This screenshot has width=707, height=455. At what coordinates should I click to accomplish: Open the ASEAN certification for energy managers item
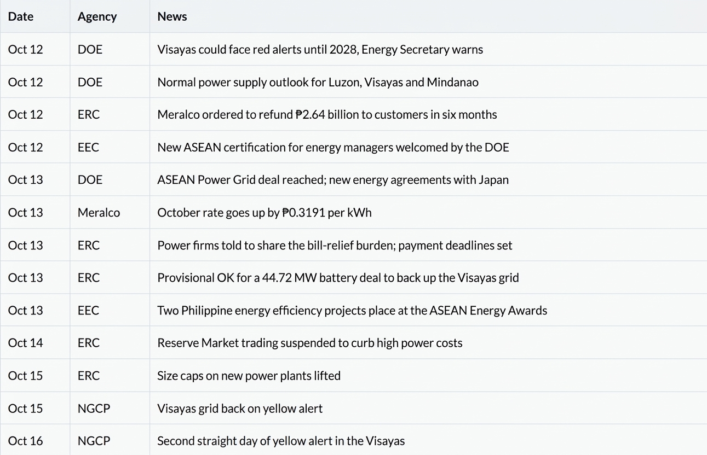tap(333, 147)
